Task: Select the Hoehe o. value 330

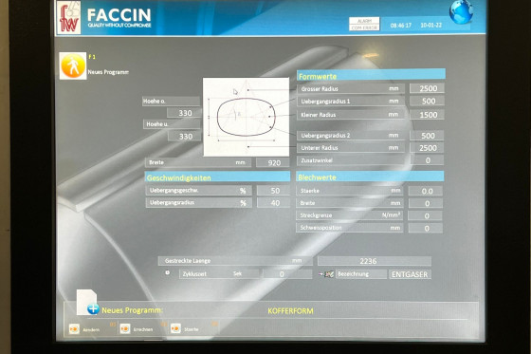Action: (185, 113)
